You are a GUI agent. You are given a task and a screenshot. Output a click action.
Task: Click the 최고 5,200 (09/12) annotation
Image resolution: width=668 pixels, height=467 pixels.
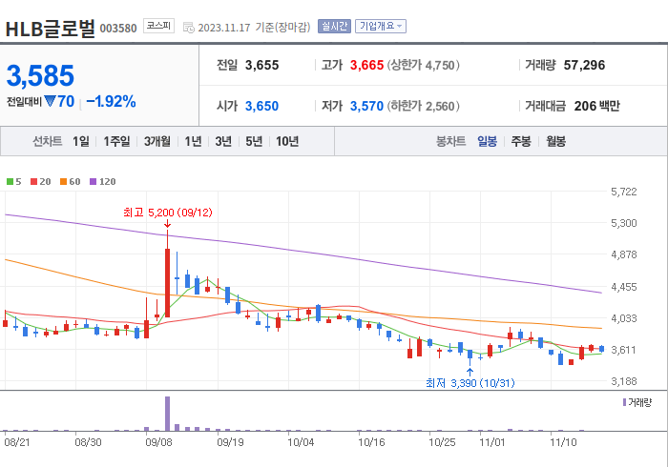coord(167,213)
